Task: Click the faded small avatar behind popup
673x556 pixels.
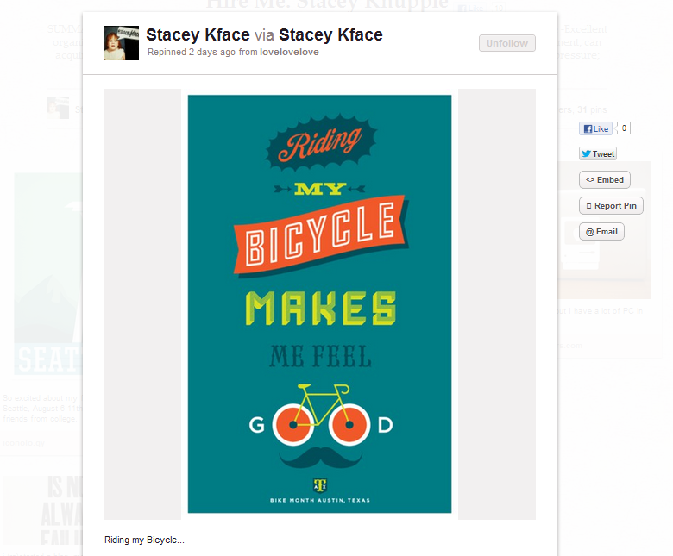Action: coord(58,109)
